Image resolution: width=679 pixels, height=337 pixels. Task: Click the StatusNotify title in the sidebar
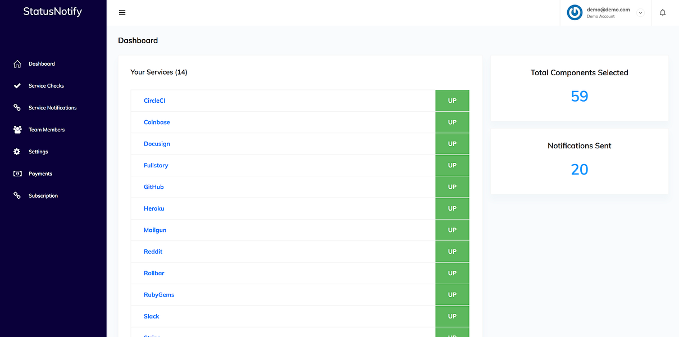click(52, 11)
